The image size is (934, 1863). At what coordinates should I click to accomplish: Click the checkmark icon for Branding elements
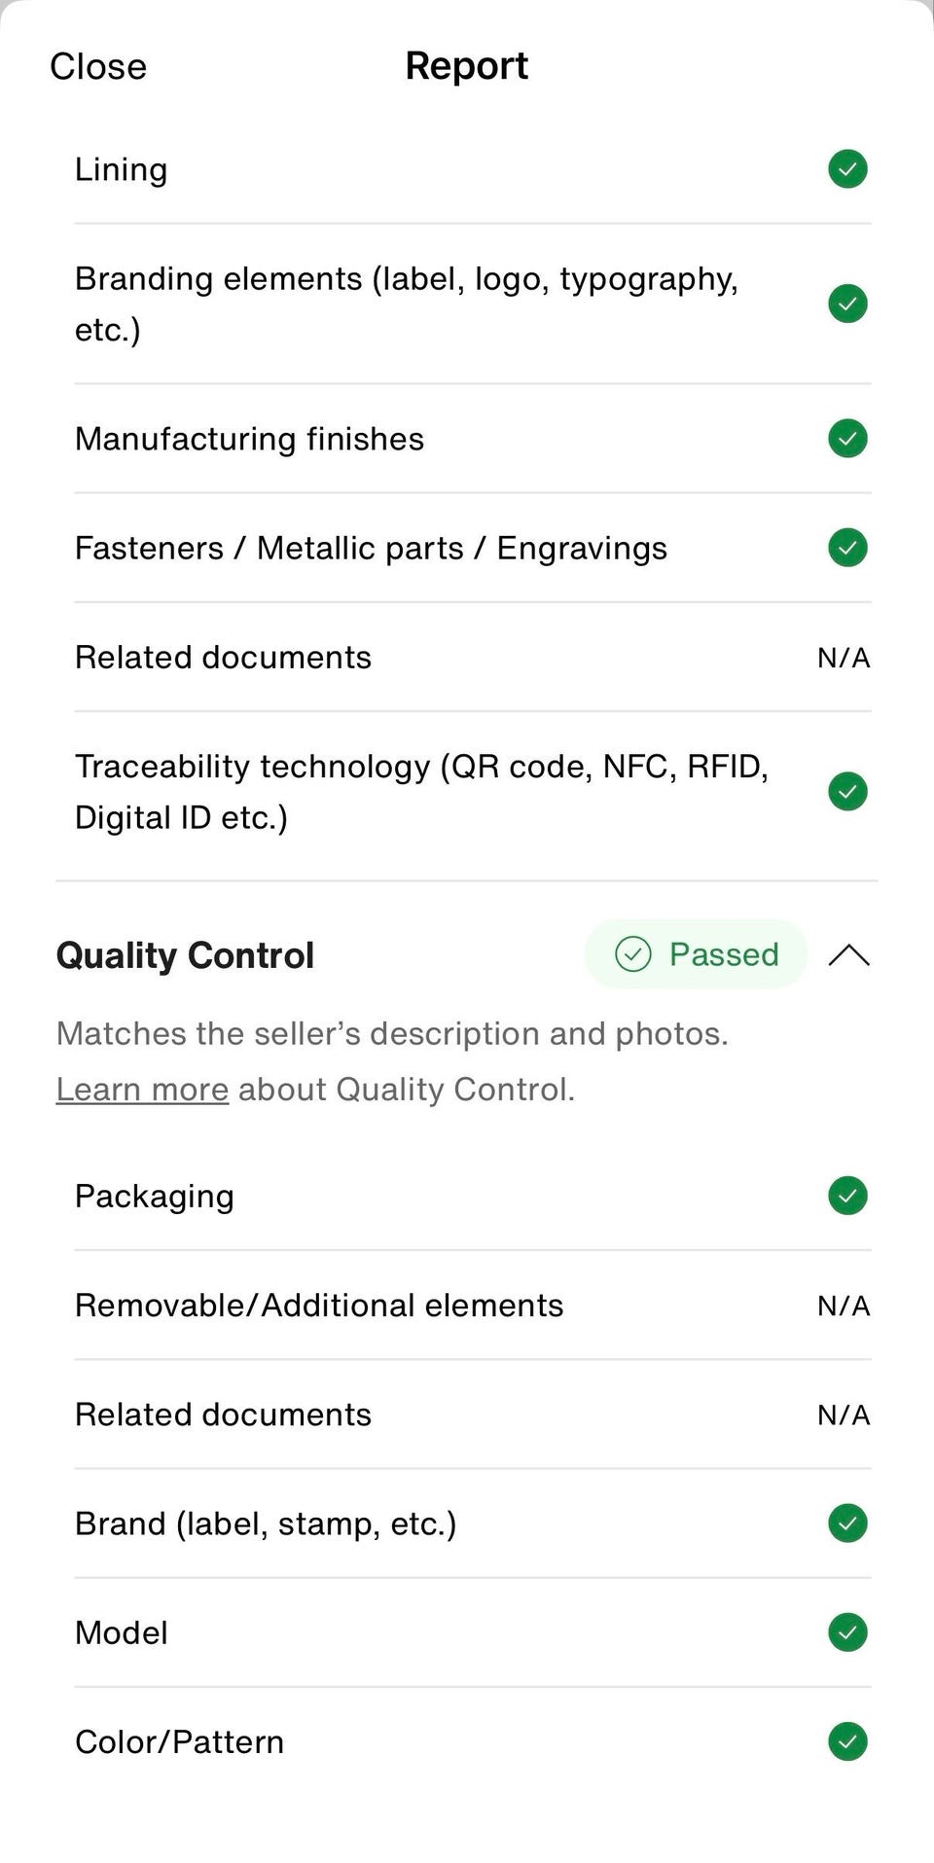pos(847,304)
